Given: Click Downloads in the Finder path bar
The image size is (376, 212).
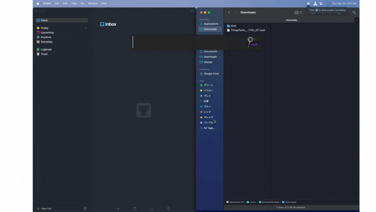Looking at the screenshot, I should tap(289, 202).
